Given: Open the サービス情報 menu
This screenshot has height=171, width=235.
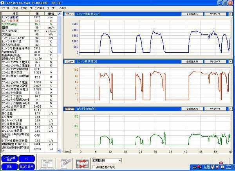Looking at the screenshot, I should [x=38, y=8].
